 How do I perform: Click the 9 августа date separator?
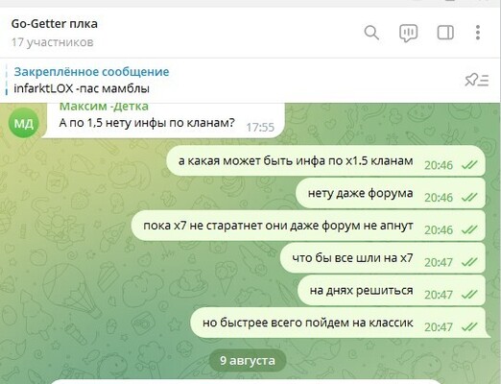(x=248, y=361)
